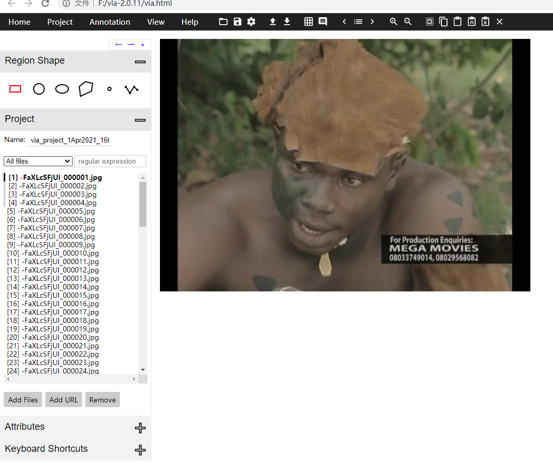Screen dimensions: 553x475
Task: Go to next image arrow
Action: [x=372, y=22]
